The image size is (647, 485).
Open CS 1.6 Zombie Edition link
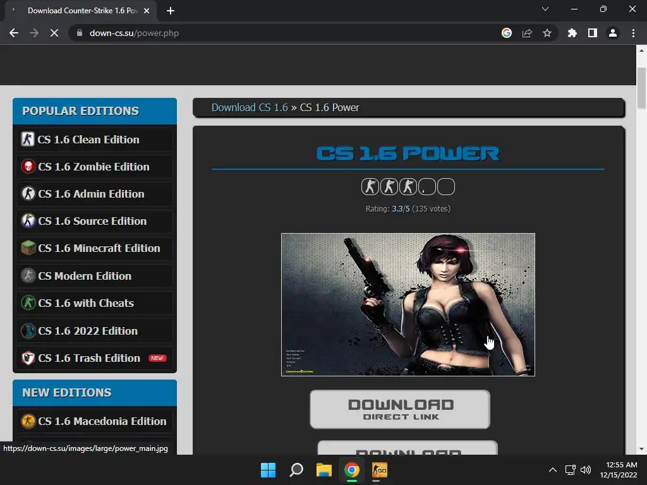coord(95,167)
